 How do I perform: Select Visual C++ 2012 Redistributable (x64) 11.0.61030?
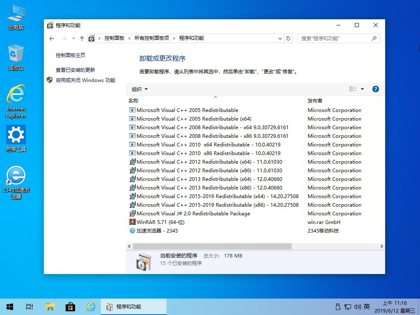click(x=209, y=162)
